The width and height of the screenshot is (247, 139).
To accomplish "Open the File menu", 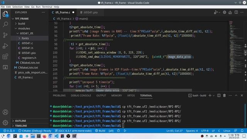I will pyautogui.click(x=3, y=7).
